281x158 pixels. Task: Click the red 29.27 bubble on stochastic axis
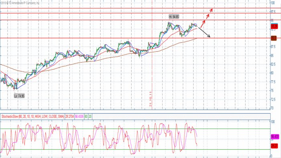click(x=274, y=146)
